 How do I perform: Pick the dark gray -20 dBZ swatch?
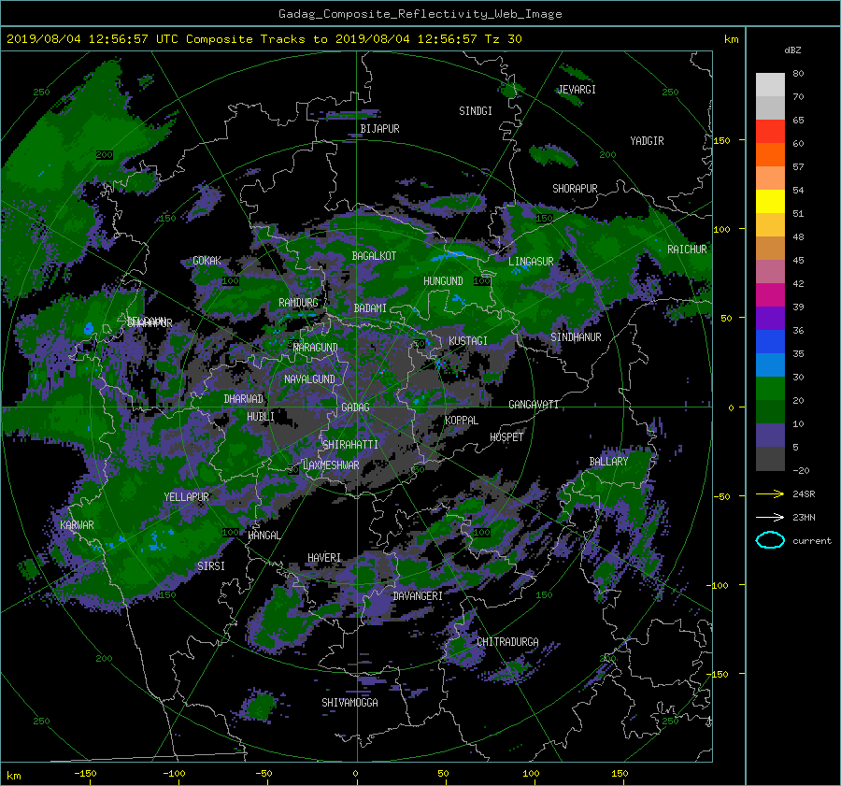click(x=770, y=458)
